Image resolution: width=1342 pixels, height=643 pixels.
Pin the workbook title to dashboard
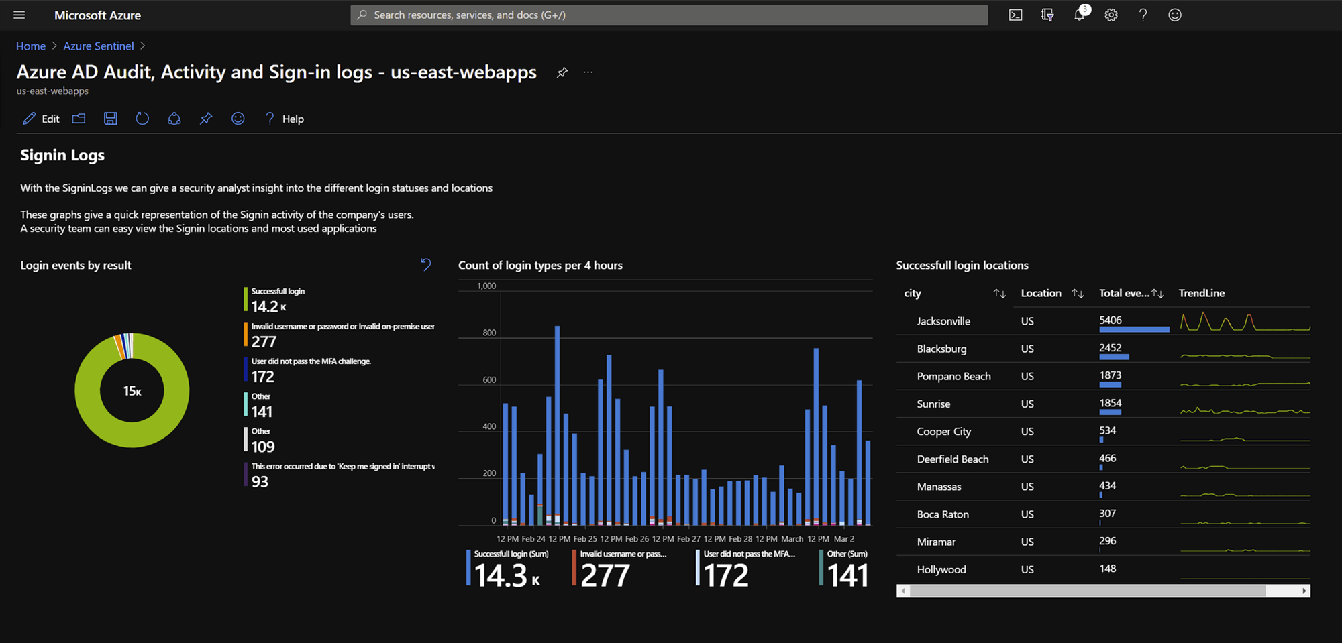pos(562,72)
